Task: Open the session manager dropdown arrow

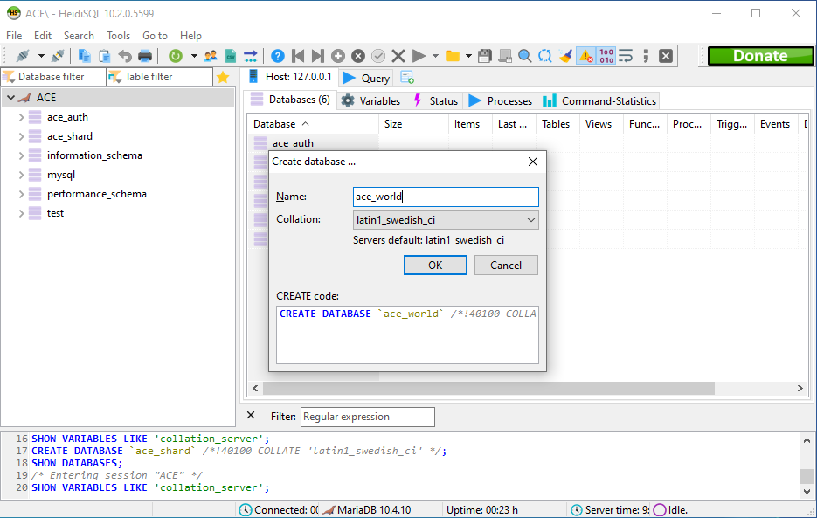Action: pos(41,56)
